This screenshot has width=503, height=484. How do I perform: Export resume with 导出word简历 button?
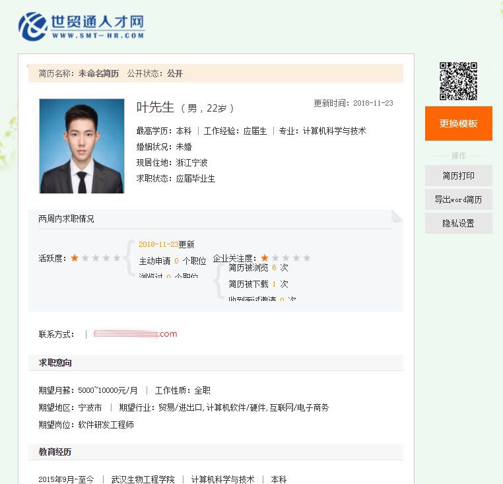click(458, 199)
